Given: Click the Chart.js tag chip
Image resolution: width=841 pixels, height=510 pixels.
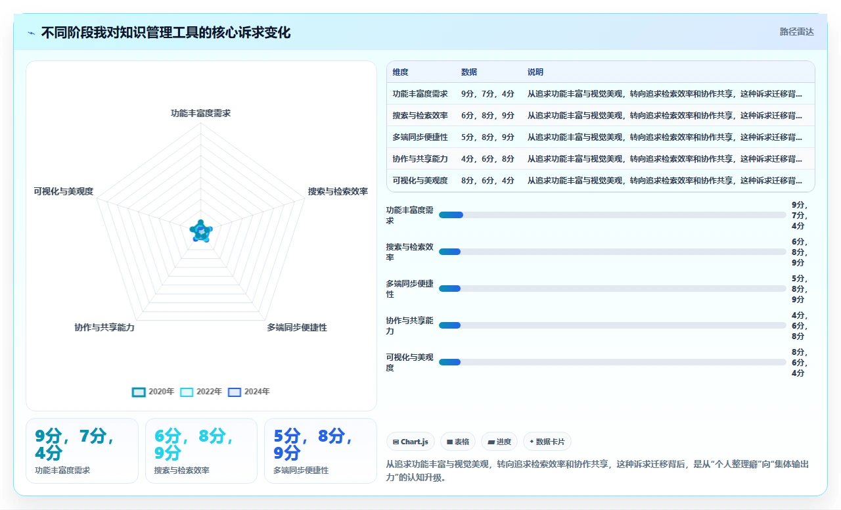Looking at the screenshot, I should [x=411, y=442].
